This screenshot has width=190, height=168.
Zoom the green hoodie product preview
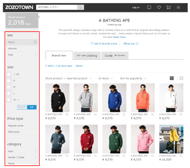[124, 156]
